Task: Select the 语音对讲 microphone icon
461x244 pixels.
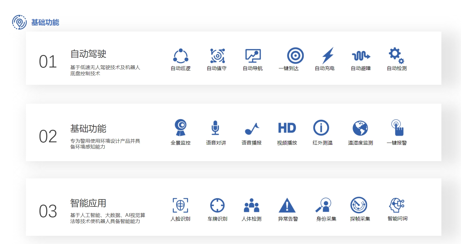Action: point(216,128)
